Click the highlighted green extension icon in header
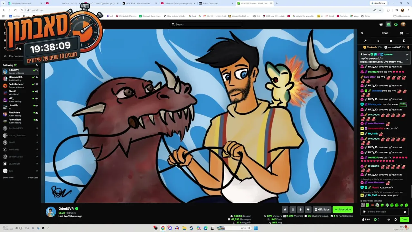The image size is (412, 232). [389, 24]
